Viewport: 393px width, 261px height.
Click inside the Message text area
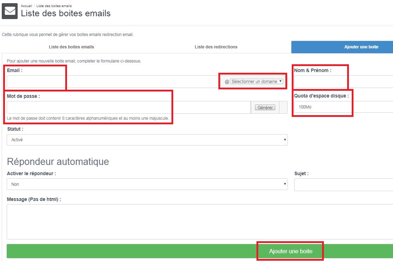tap(200, 221)
